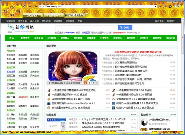Click the 软件推荐 screenshot thumbnail

56,124
